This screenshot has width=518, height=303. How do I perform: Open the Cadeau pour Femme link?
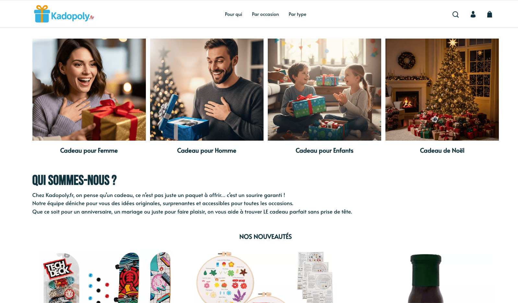tap(89, 150)
